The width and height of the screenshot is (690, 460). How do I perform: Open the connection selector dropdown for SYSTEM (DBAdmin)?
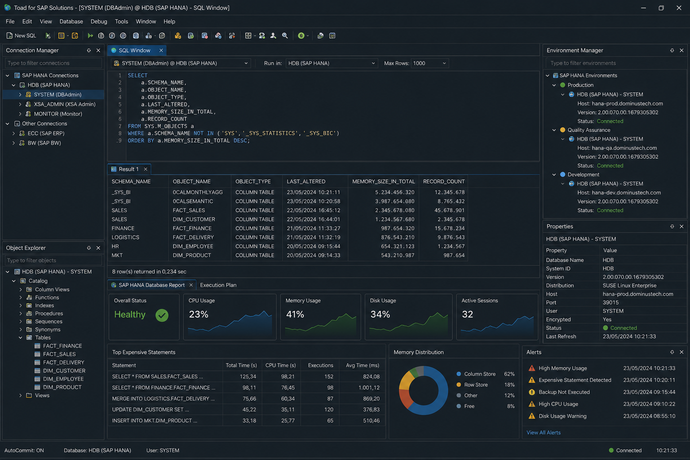tap(246, 63)
